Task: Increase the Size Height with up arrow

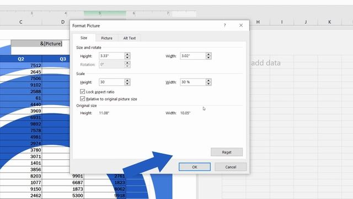Action: click(x=127, y=54)
